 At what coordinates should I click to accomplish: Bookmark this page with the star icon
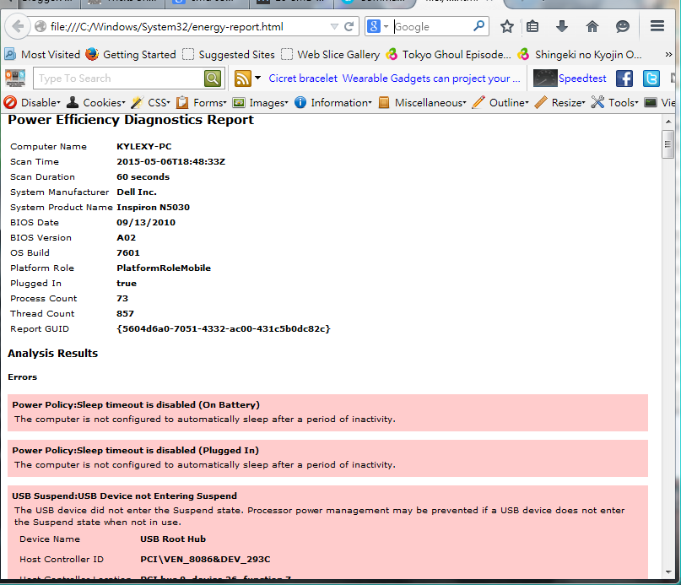[507, 27]
